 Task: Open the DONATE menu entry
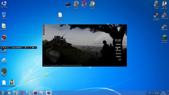coord(119,56)
